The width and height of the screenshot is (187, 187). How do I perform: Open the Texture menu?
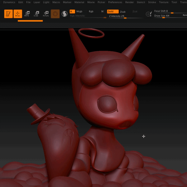(164, 2)
